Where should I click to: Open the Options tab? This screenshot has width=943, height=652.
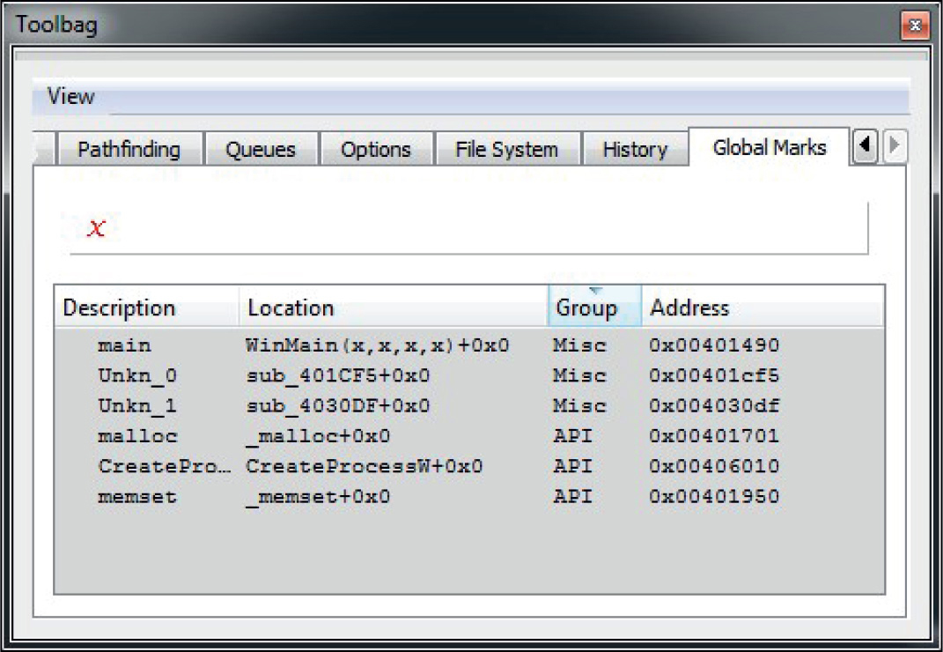coord(376,150)
